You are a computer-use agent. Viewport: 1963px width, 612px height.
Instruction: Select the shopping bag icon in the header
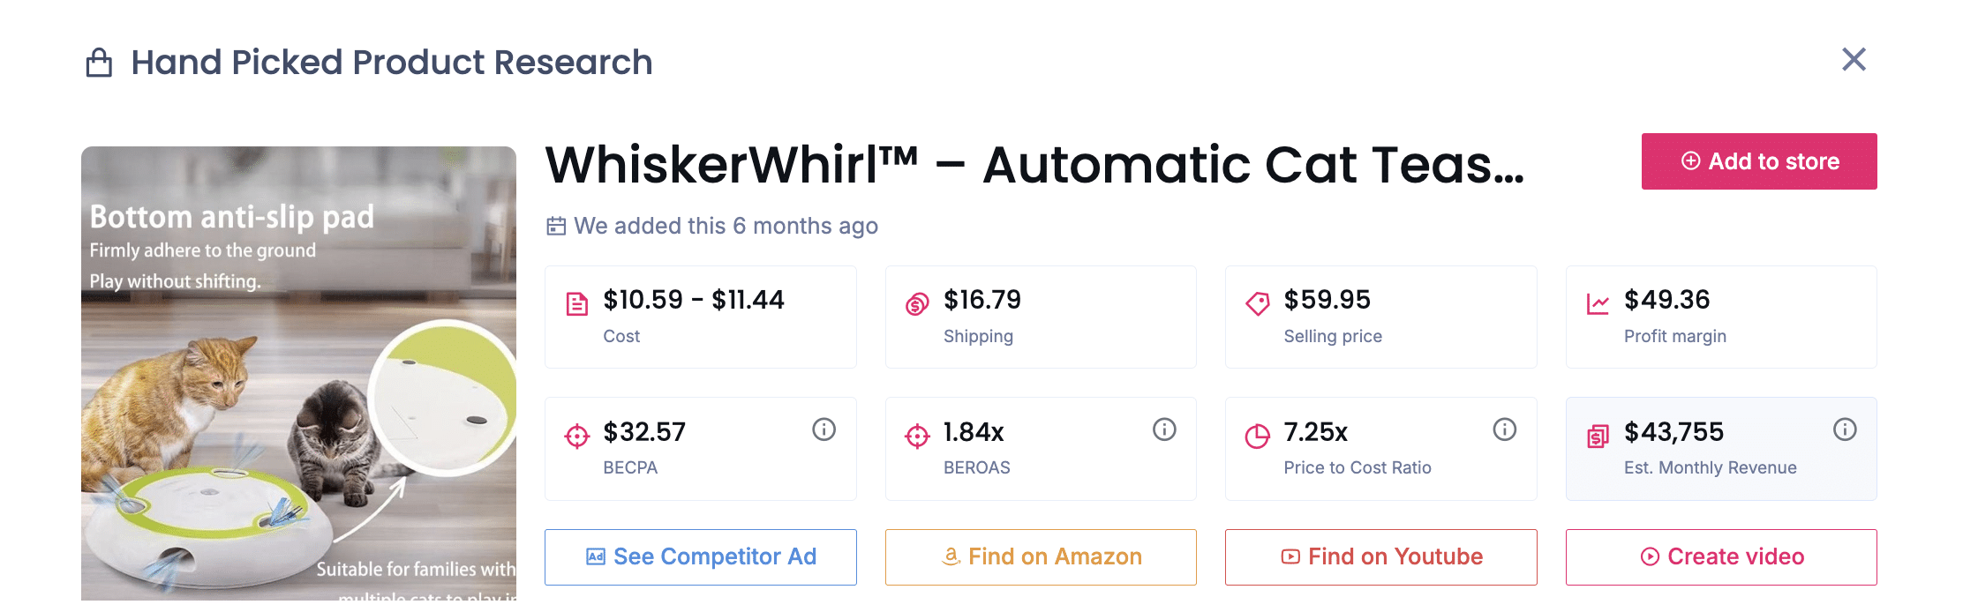click(x=100, y=61)
